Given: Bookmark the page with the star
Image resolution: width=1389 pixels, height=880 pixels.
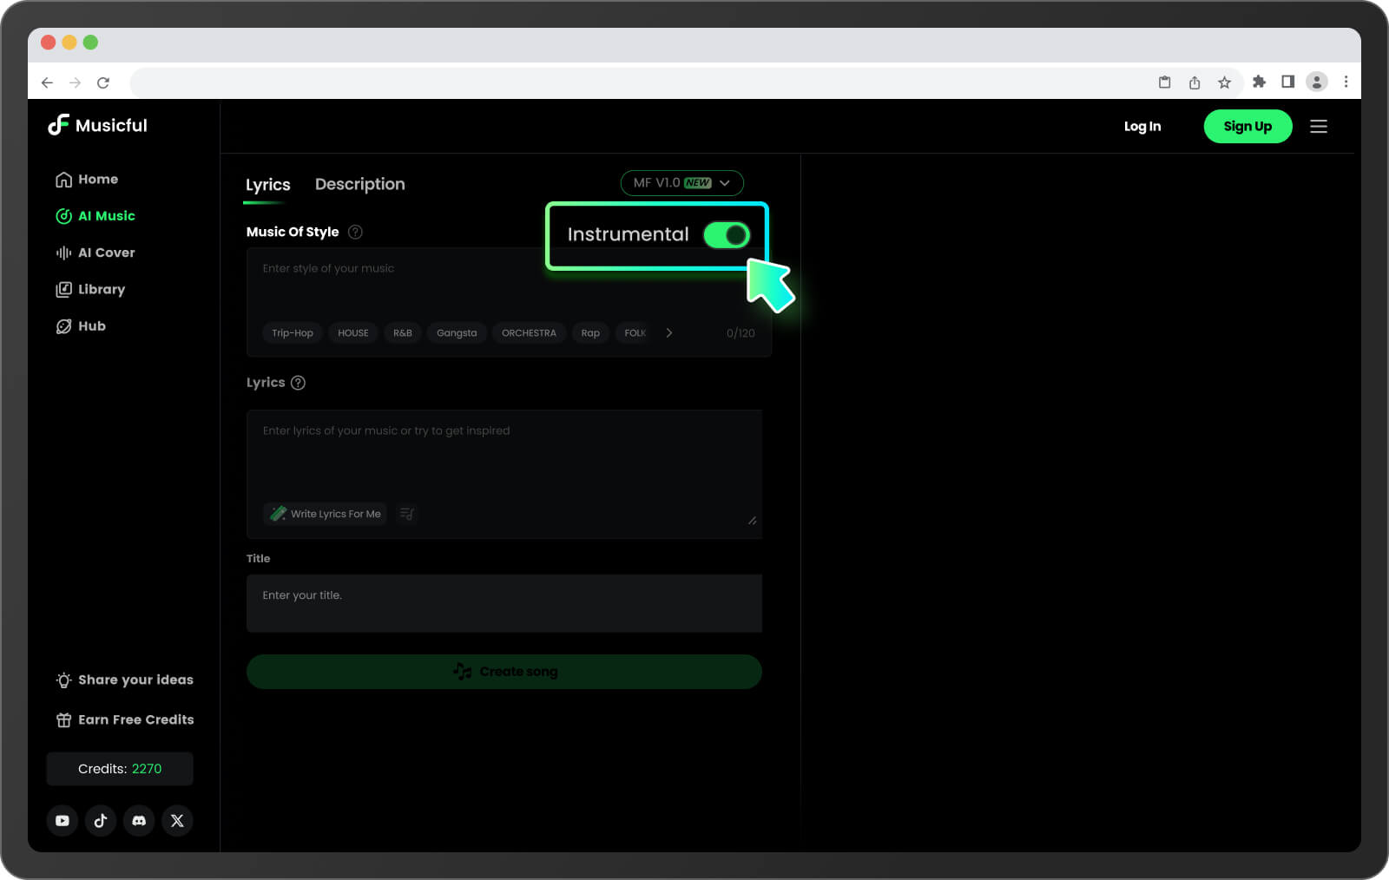Looking at the screenshot, I should (x=1224, y=82).
